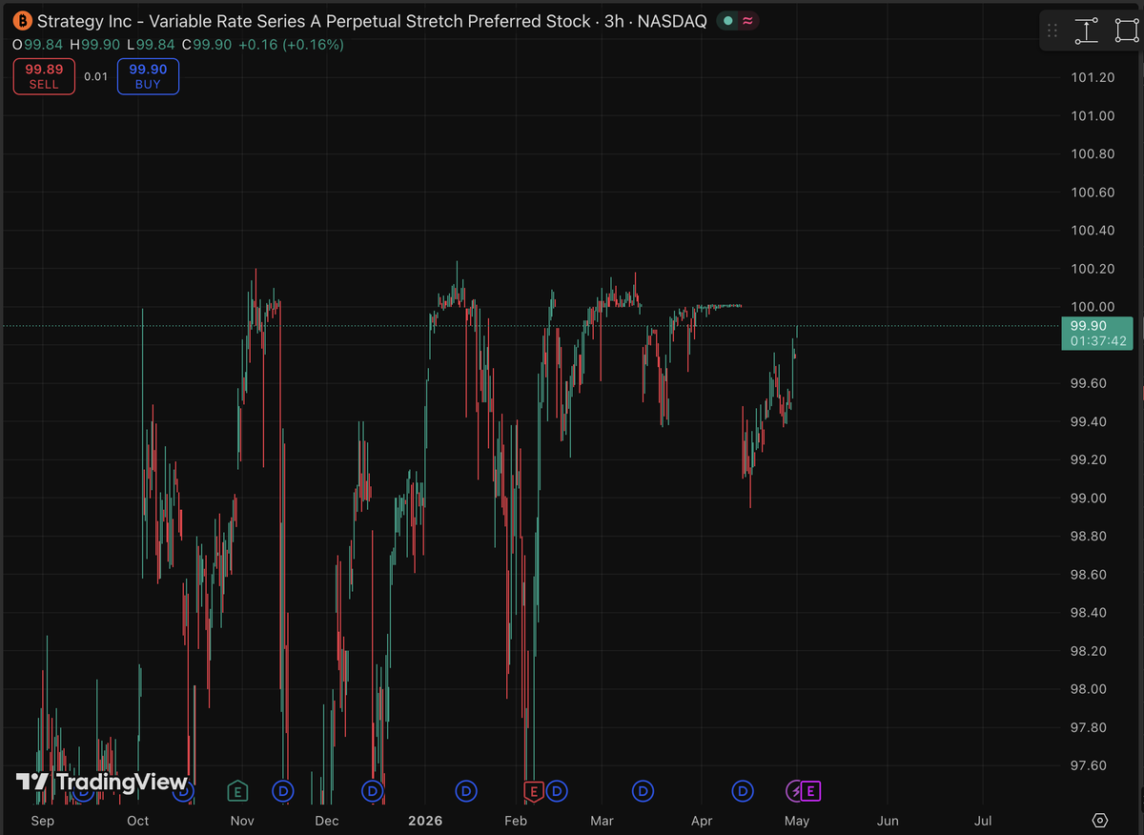Click the 01:37:42 bar countdown timer

pos(1098,340)
